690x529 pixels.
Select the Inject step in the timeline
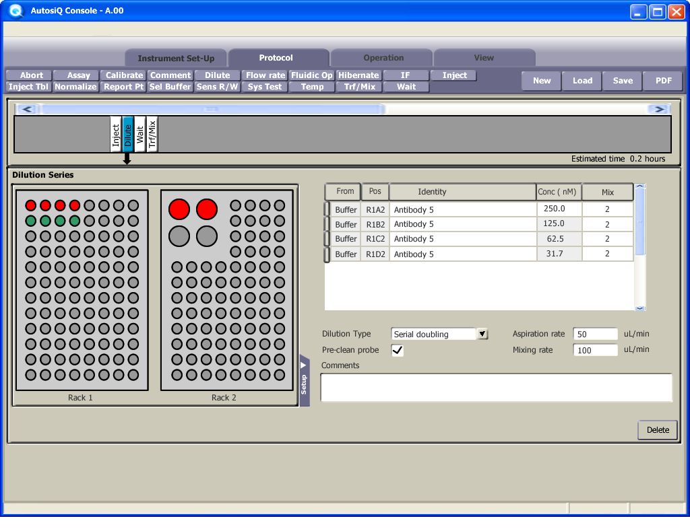tap(116, 134)
